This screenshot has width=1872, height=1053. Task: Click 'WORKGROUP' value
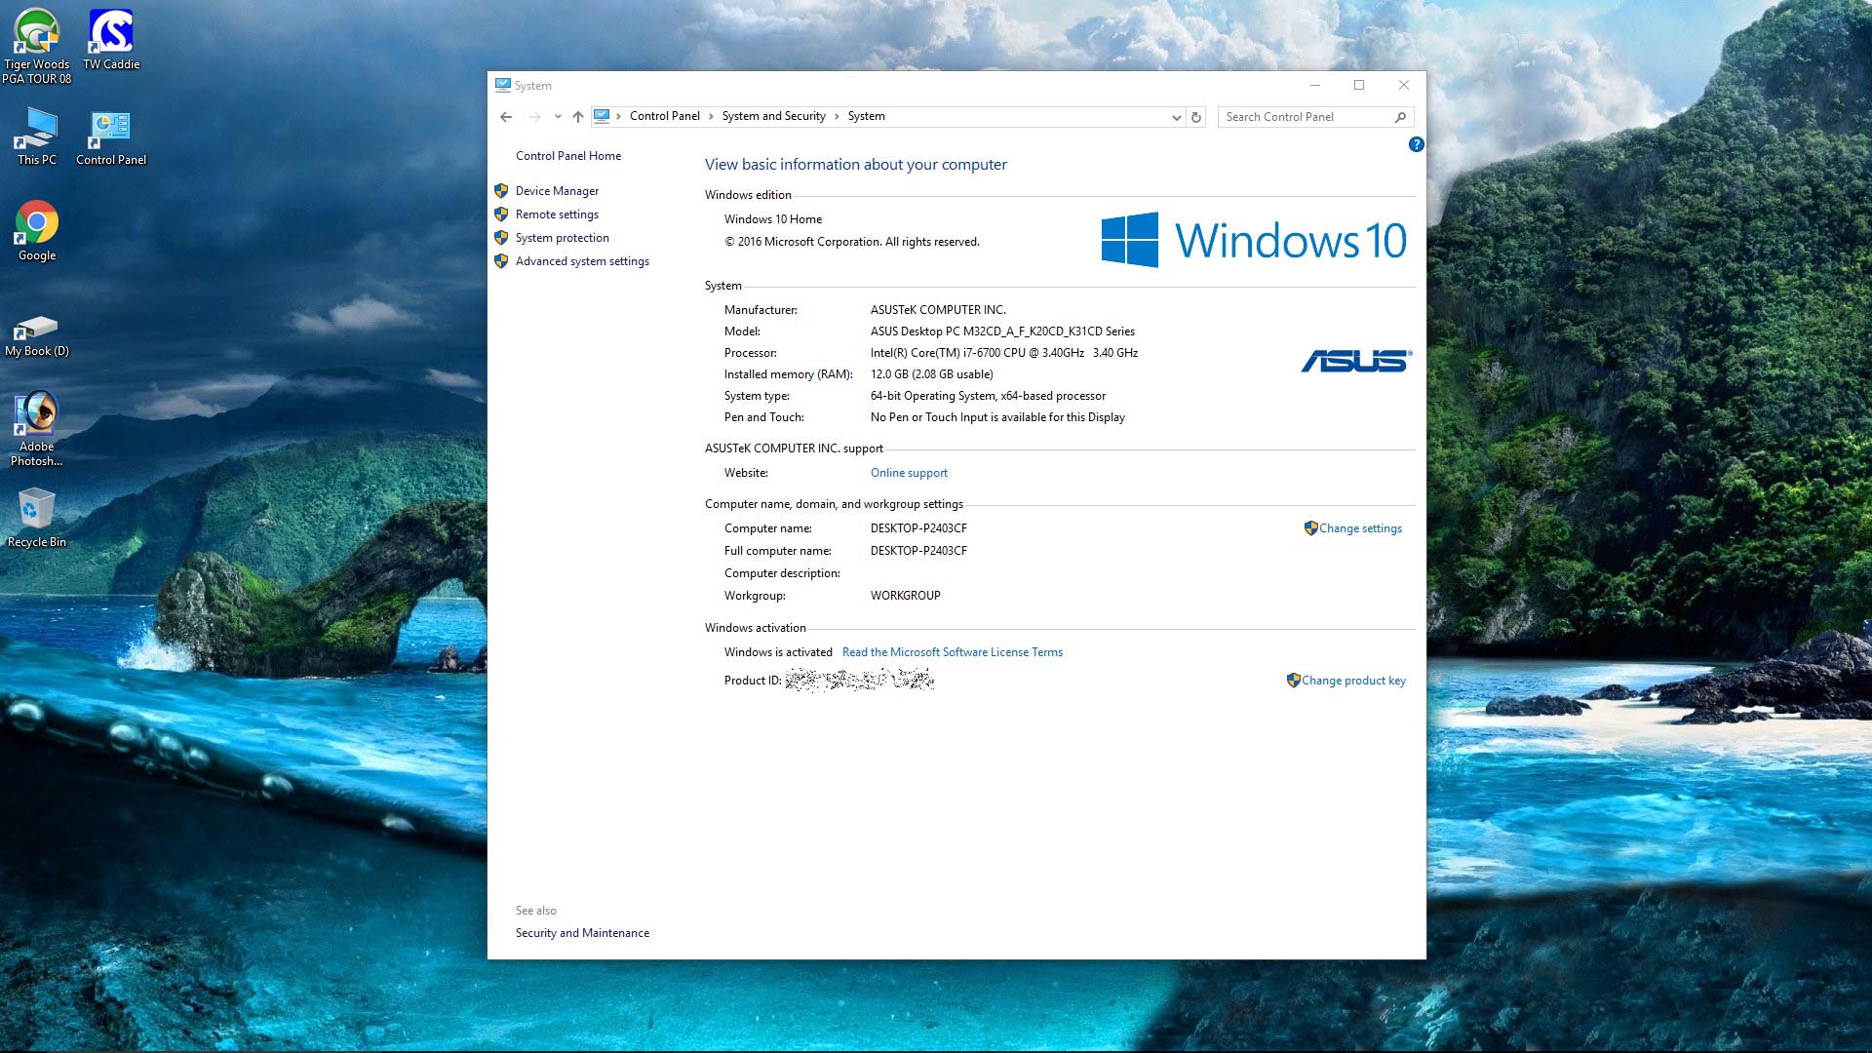(x=906, y=596)
